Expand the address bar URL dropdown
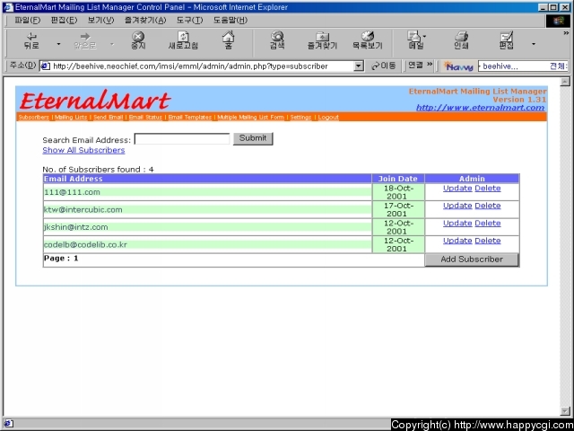This screenshot has width=574, height=431. pyautogui.click(x=359, y=66)
